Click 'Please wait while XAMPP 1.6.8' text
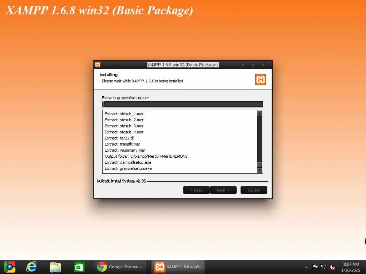Screen dimensions: 366x274 (143, 81)
